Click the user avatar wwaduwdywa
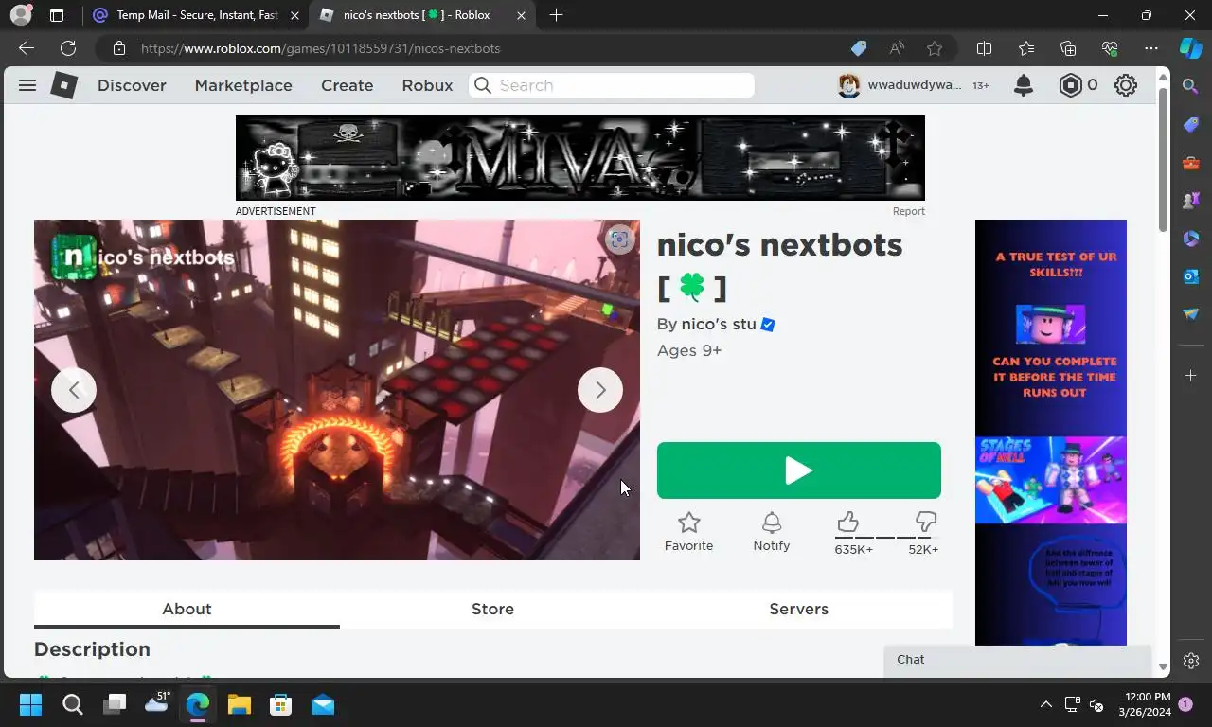This screenshot has height=727, width=1212. coord(849,85)
